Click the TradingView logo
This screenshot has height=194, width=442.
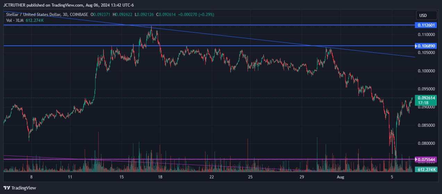[20, 188]
